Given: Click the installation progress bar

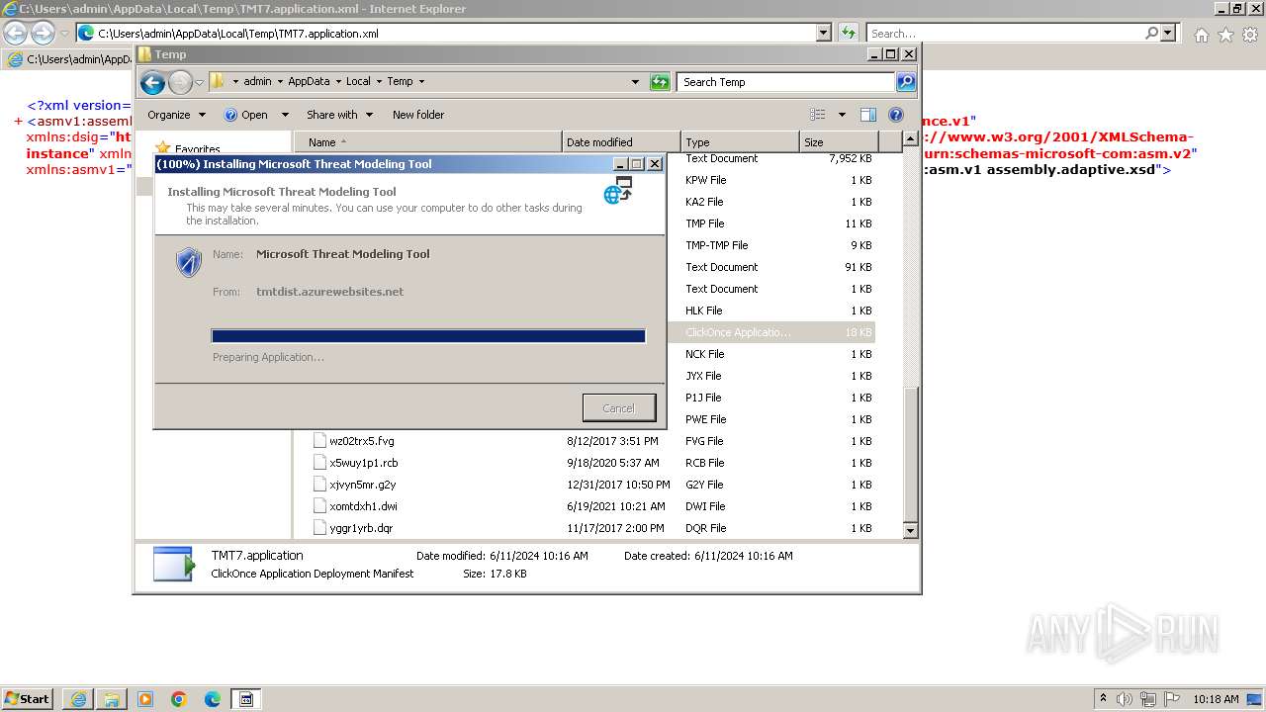Looking at the screenshot, I should (x=428, y=336).
